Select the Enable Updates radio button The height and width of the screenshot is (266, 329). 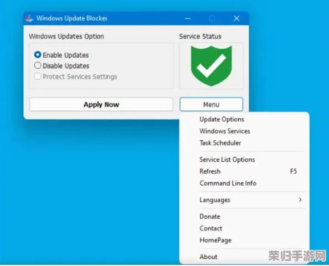[x=38, y=55]
